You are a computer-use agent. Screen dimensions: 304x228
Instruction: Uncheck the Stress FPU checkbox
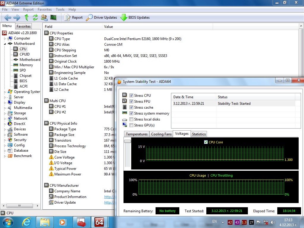(131, 102)
